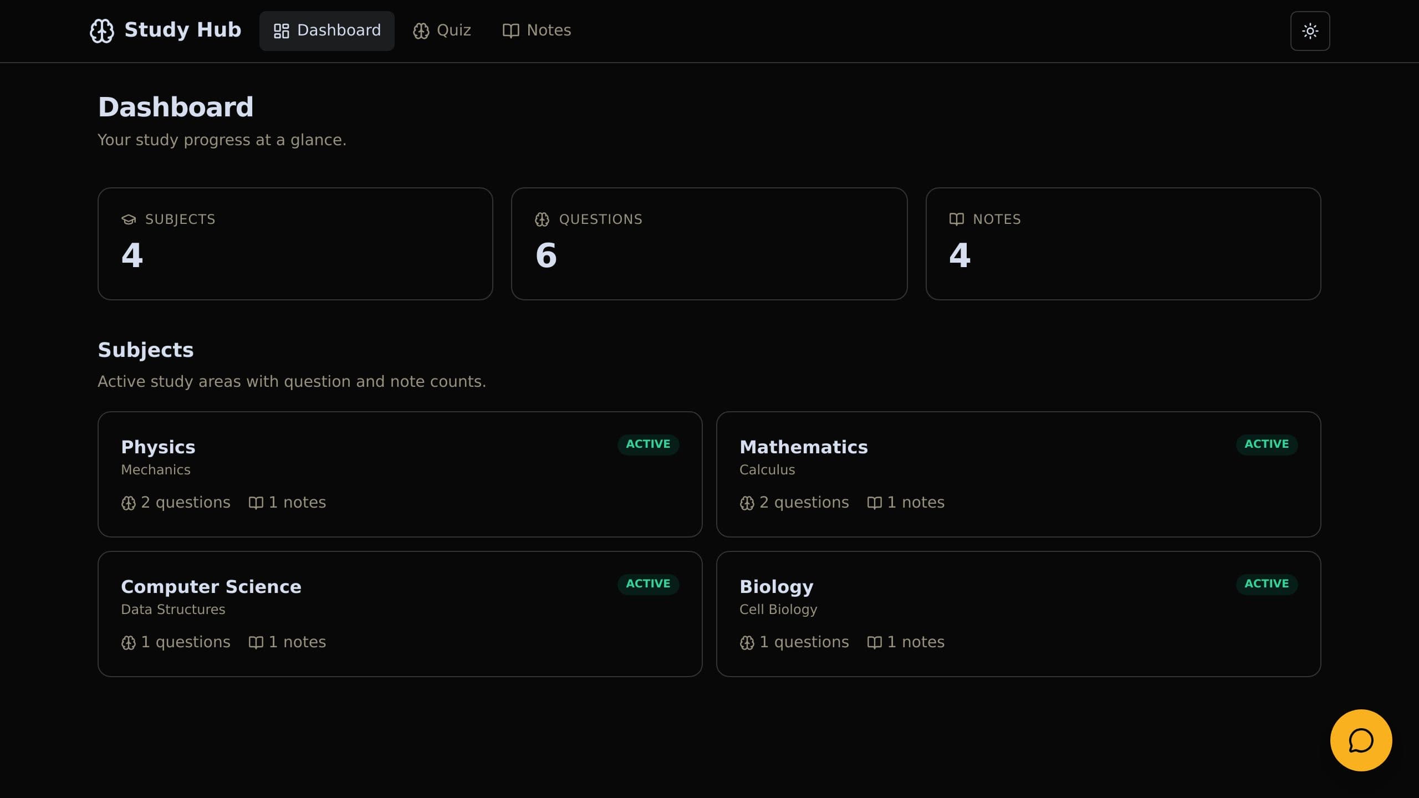Screen dimensions: 1419x798
Task: Click the Questions count stat card
Action: pyautogui.click(x=709, y=244)
